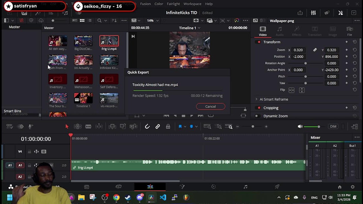Image resolution: width=363 pixels, height=204 pixels.
Task: Open the viewer zoom 14% dropdown
Action: 153,21
